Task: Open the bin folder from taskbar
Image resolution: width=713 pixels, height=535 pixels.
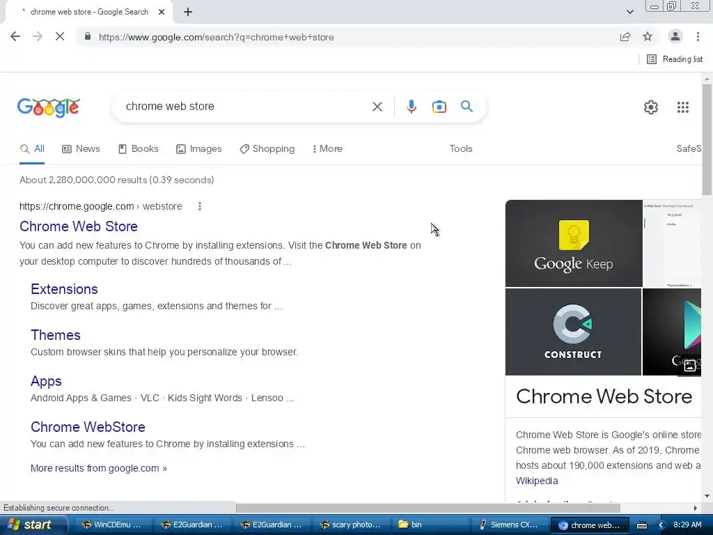Action: (x=429, y=525)
